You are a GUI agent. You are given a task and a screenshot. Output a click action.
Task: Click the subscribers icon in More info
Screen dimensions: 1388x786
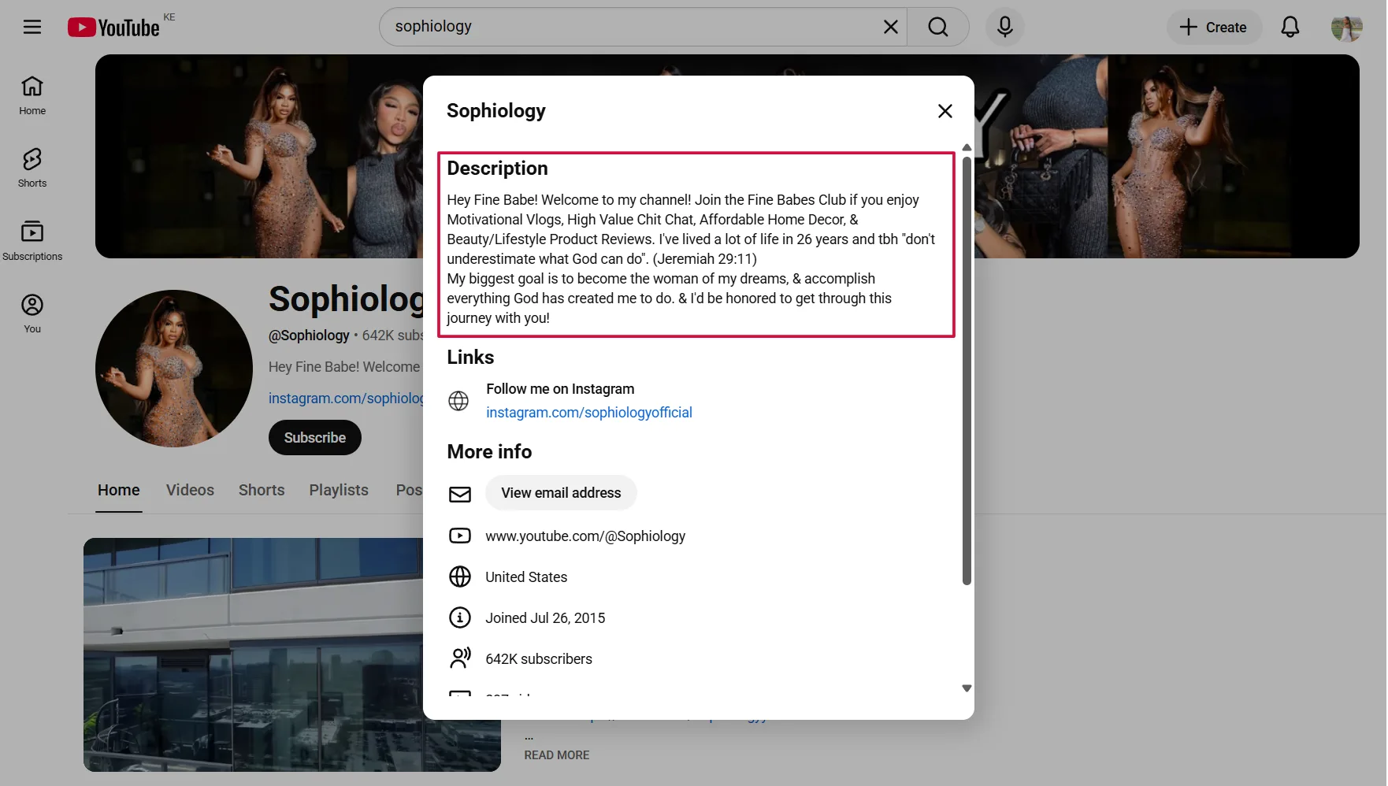(x=460, y=658)
